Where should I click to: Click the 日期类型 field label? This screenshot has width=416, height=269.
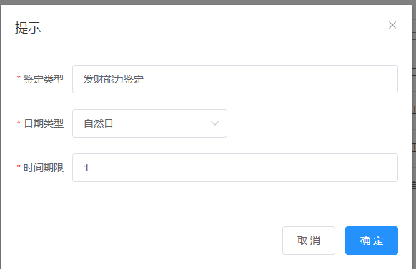[x=44, y=123]
